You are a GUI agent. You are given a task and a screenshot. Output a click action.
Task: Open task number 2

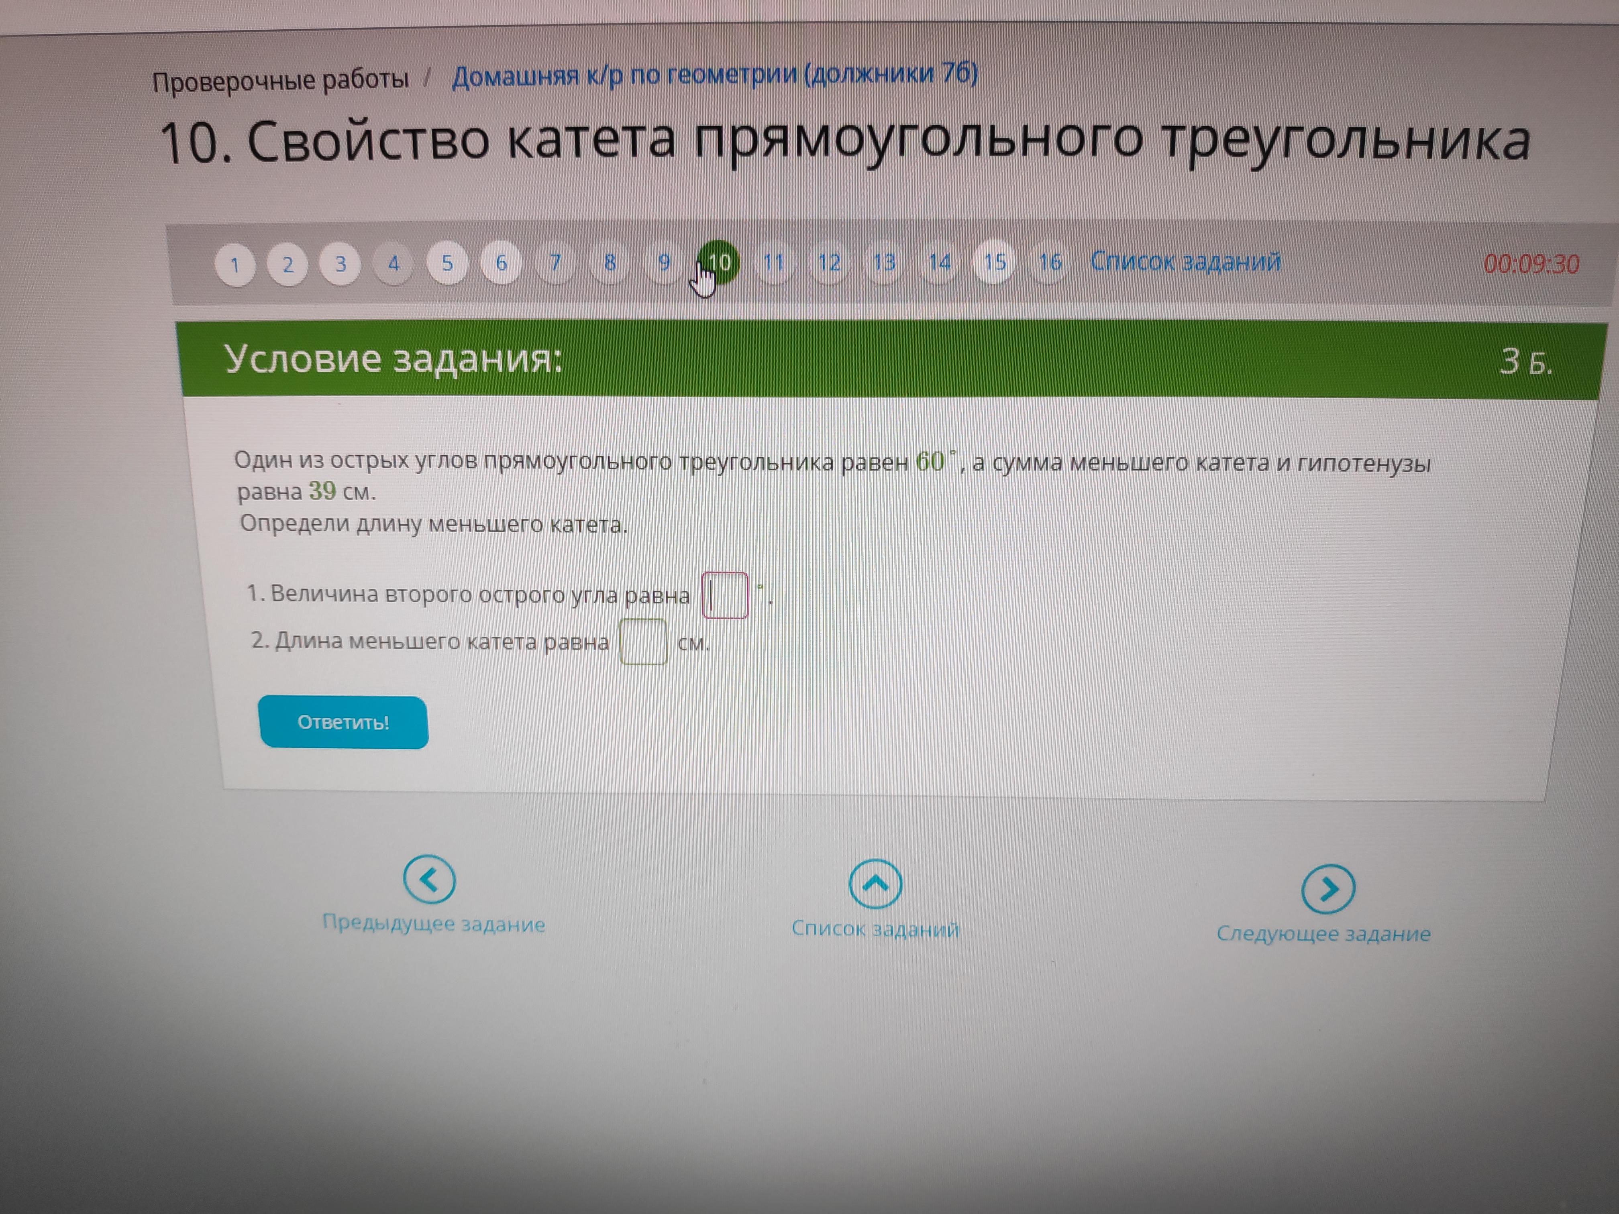click(x=288, y=264)
